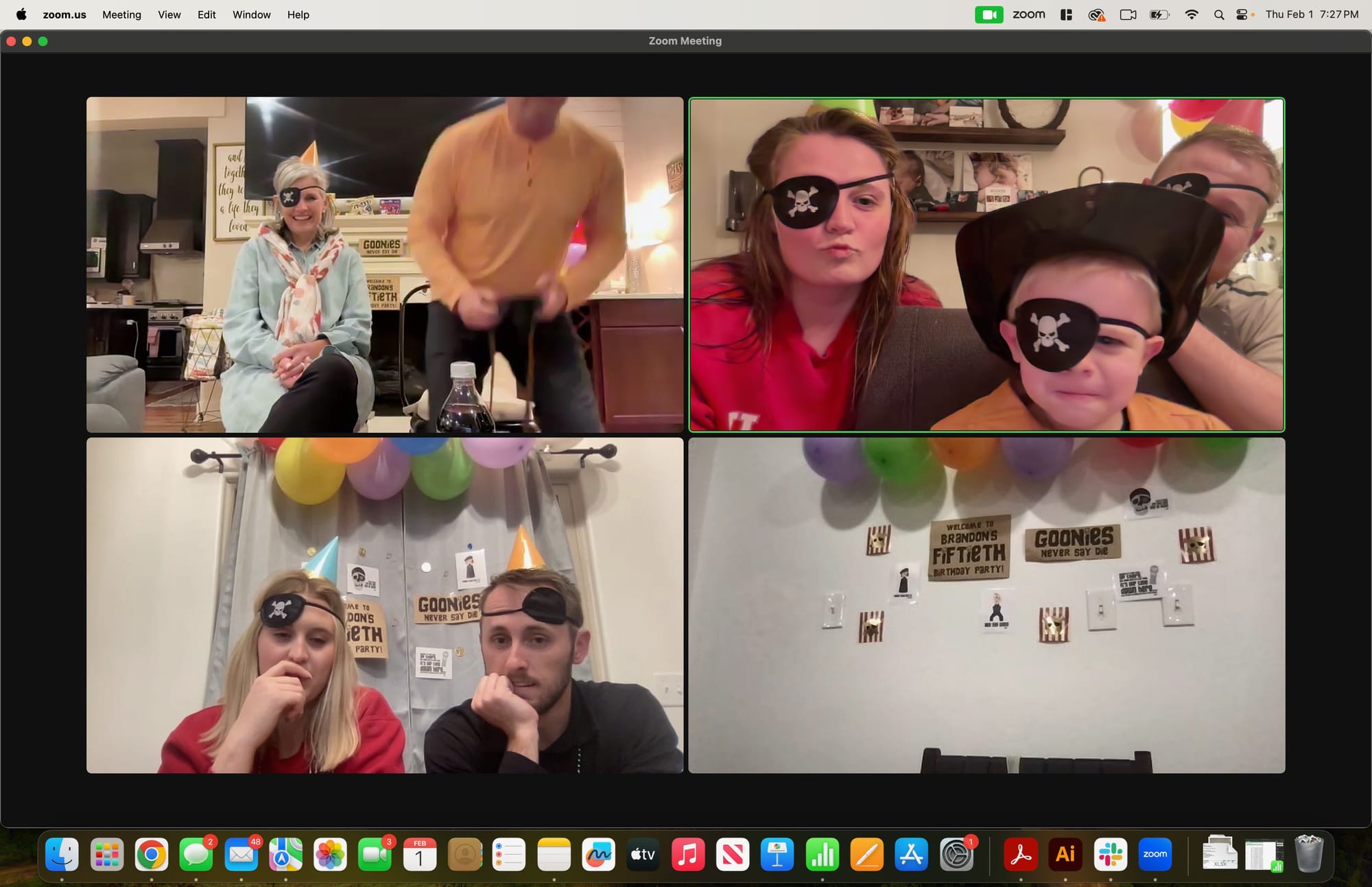Click the screen mirroring menu bar icon
1372x887 pixels.
tap(1128, 14)
